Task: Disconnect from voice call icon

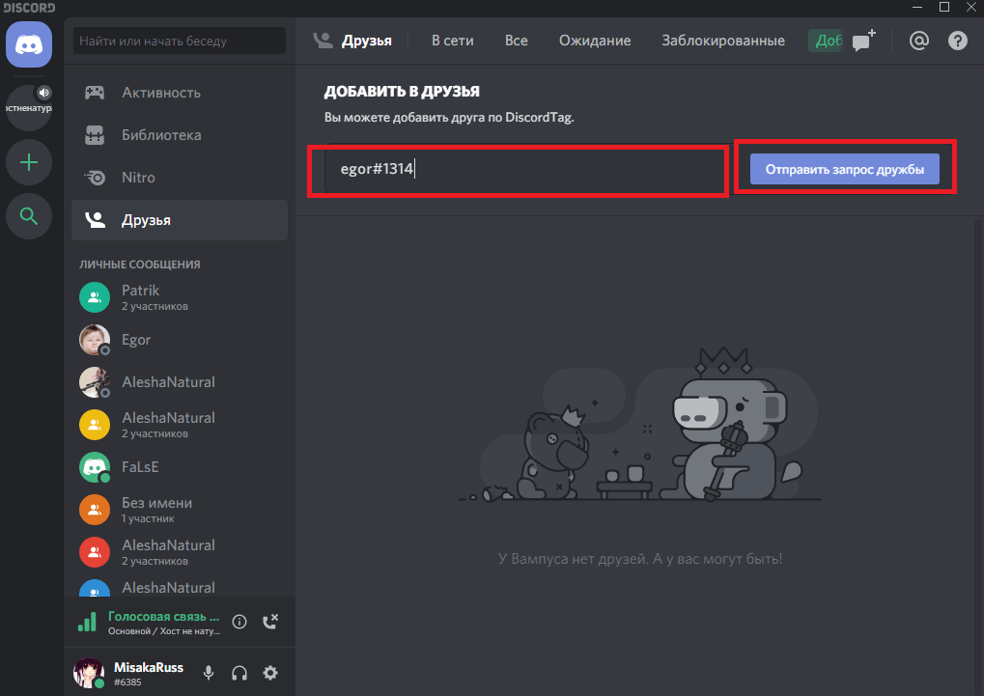Action: [x=271, y=622]
